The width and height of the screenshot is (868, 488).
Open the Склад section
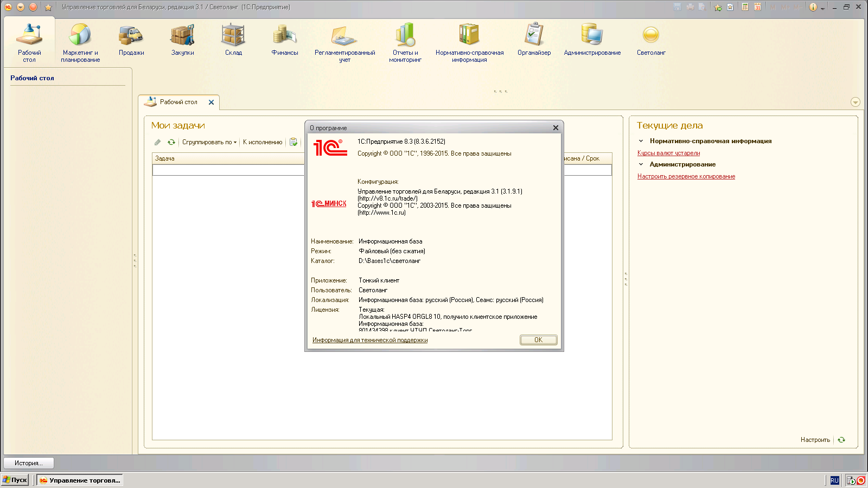233,40
